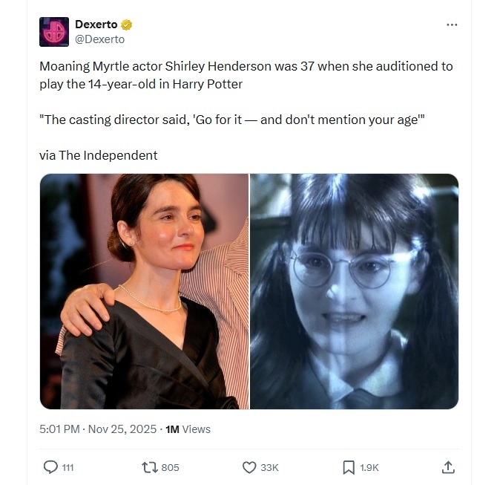Click the 1M Views counter
477x485 pixels.
point(188,429)
